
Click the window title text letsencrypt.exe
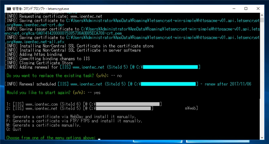pyautogui.click(x=58, y=9)
